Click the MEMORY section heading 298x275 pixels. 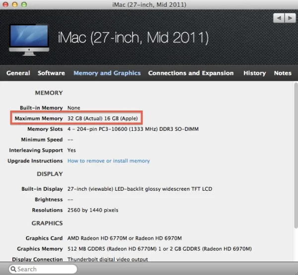49,93
